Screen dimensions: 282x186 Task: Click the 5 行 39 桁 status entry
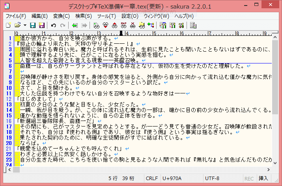click(x=121, y=178)
